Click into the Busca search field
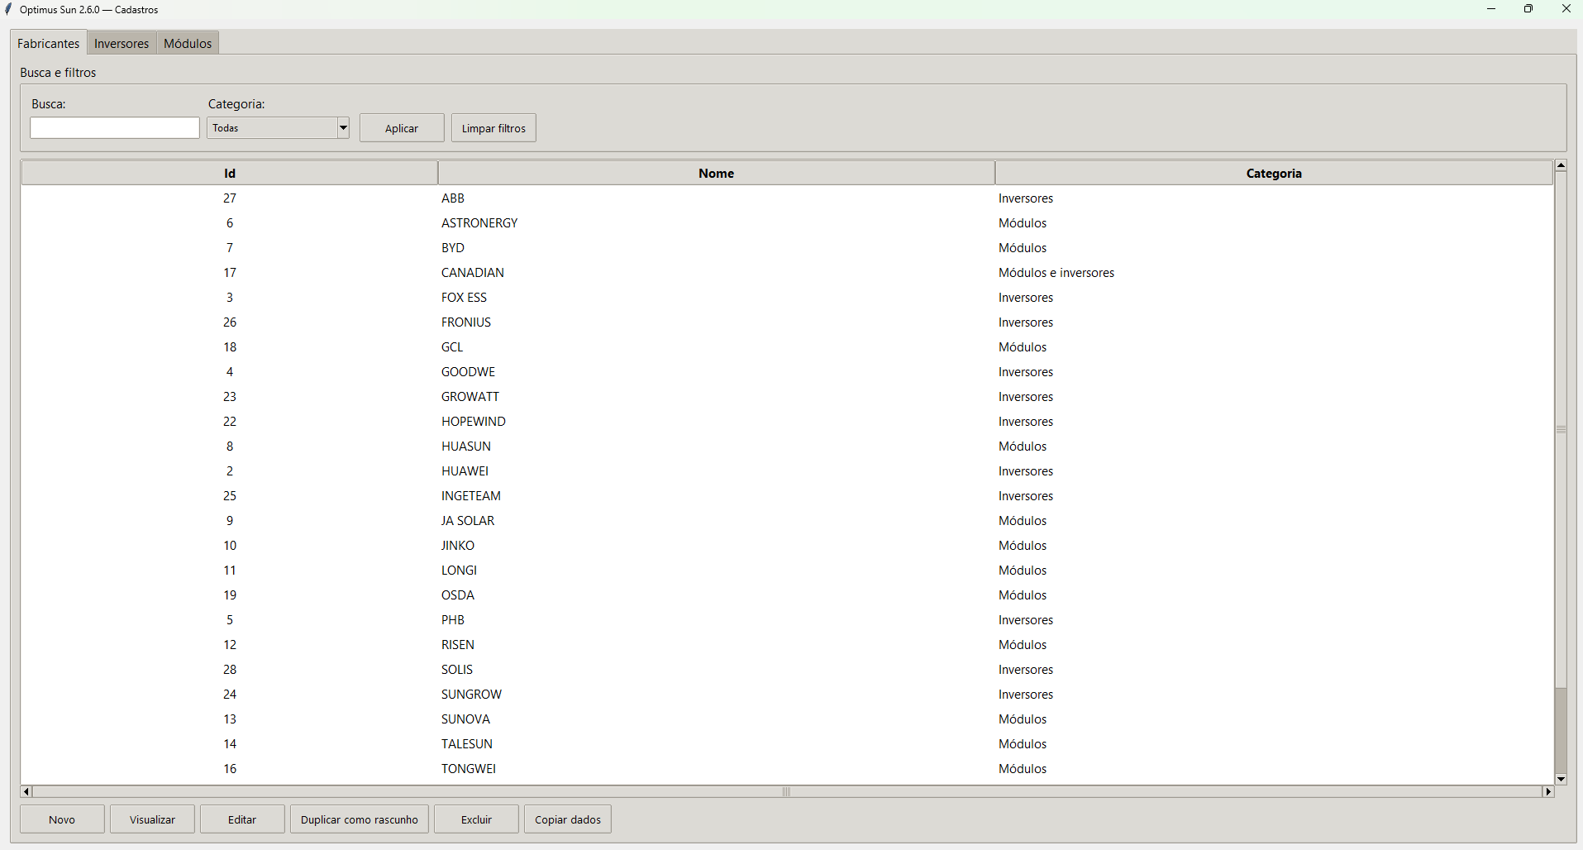Screen dimensions: 1583x850 115,127
